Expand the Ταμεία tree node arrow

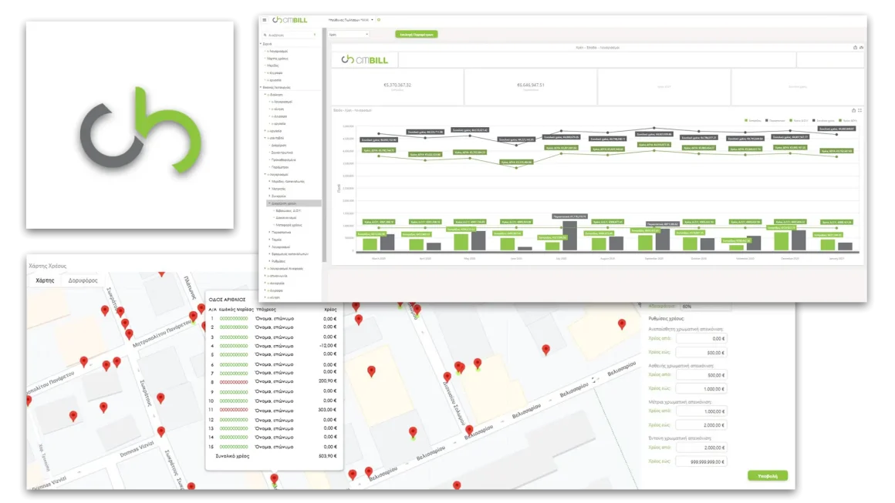tap(269, 240)
